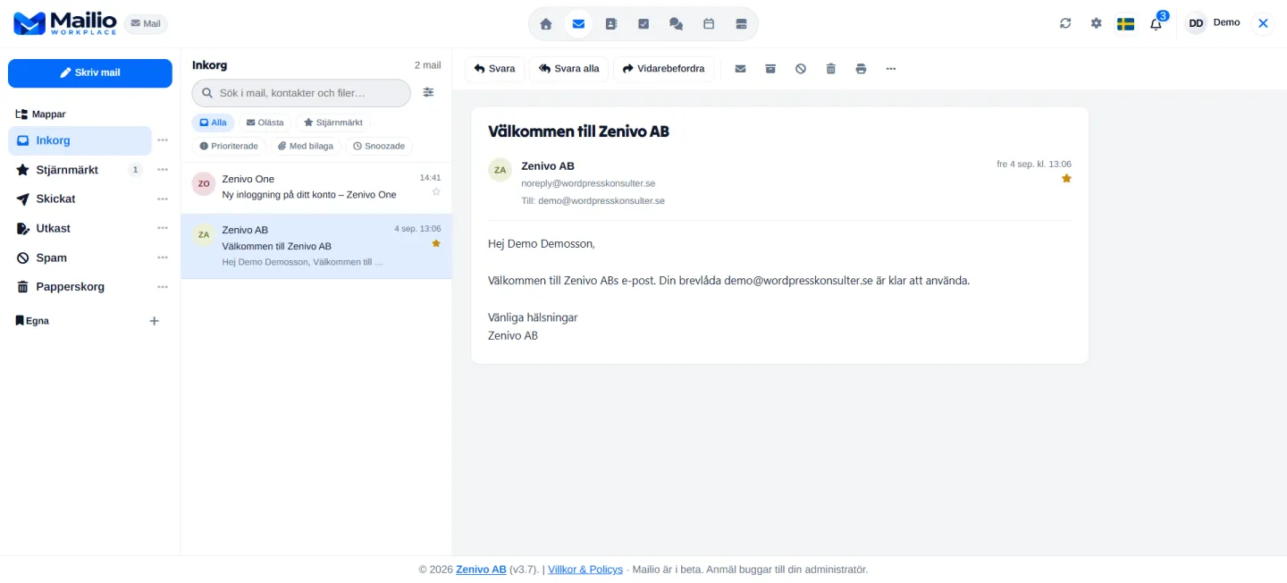The image size is (1287, 583).
Task: Click the Skriv mail compose button
Action: click(90, 73)
